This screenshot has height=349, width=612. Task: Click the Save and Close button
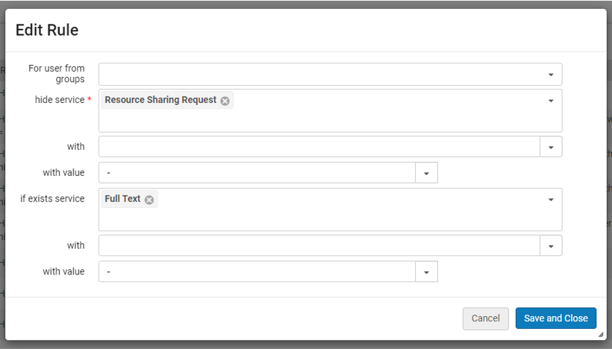pos(555,318)
